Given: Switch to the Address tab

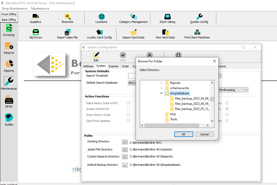Looking at the screenshot, I should (x=88, y=66).
